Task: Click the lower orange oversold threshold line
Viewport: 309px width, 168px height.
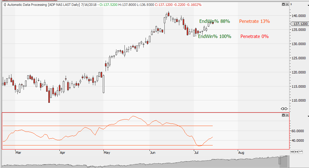Action: tap(108, 145)
